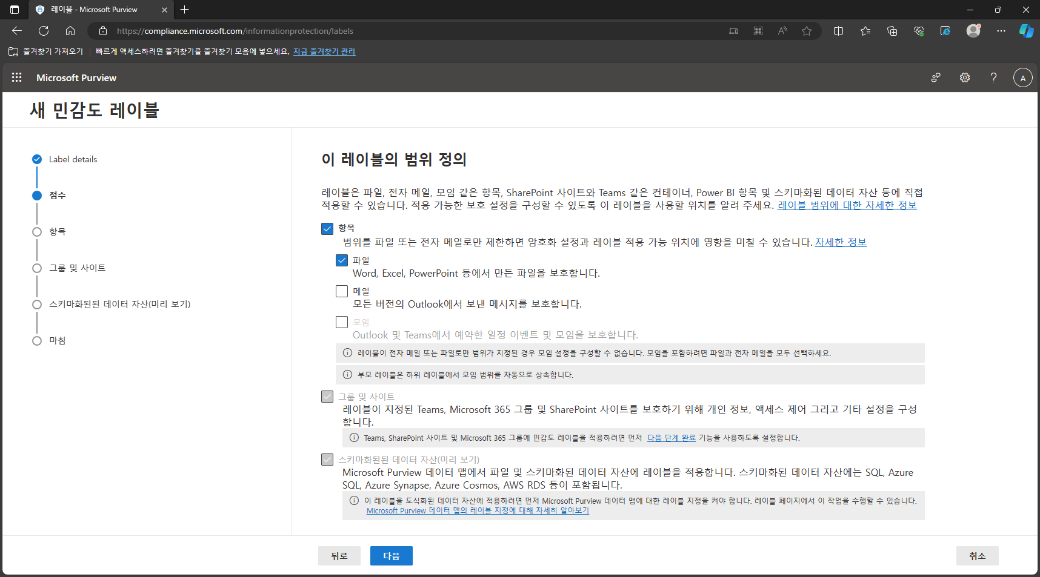Uncheck the 항목 checkbox

(x=327, y=228)
